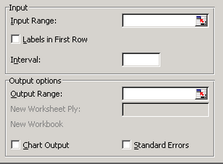Click the disabled New Workbook option text
223x164 pixels.
point(37,124)
